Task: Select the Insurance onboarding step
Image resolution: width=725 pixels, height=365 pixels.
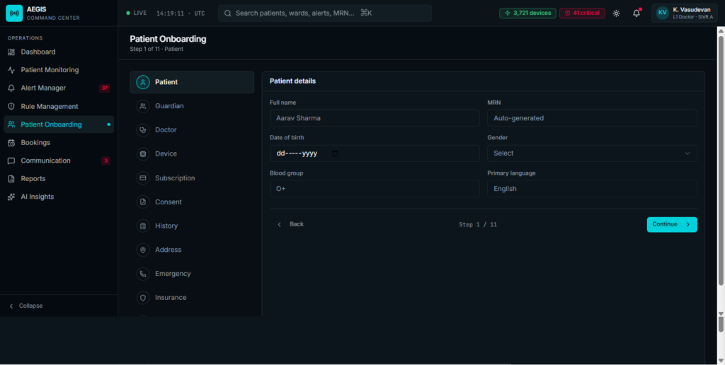Action: [x=192, y=298]
